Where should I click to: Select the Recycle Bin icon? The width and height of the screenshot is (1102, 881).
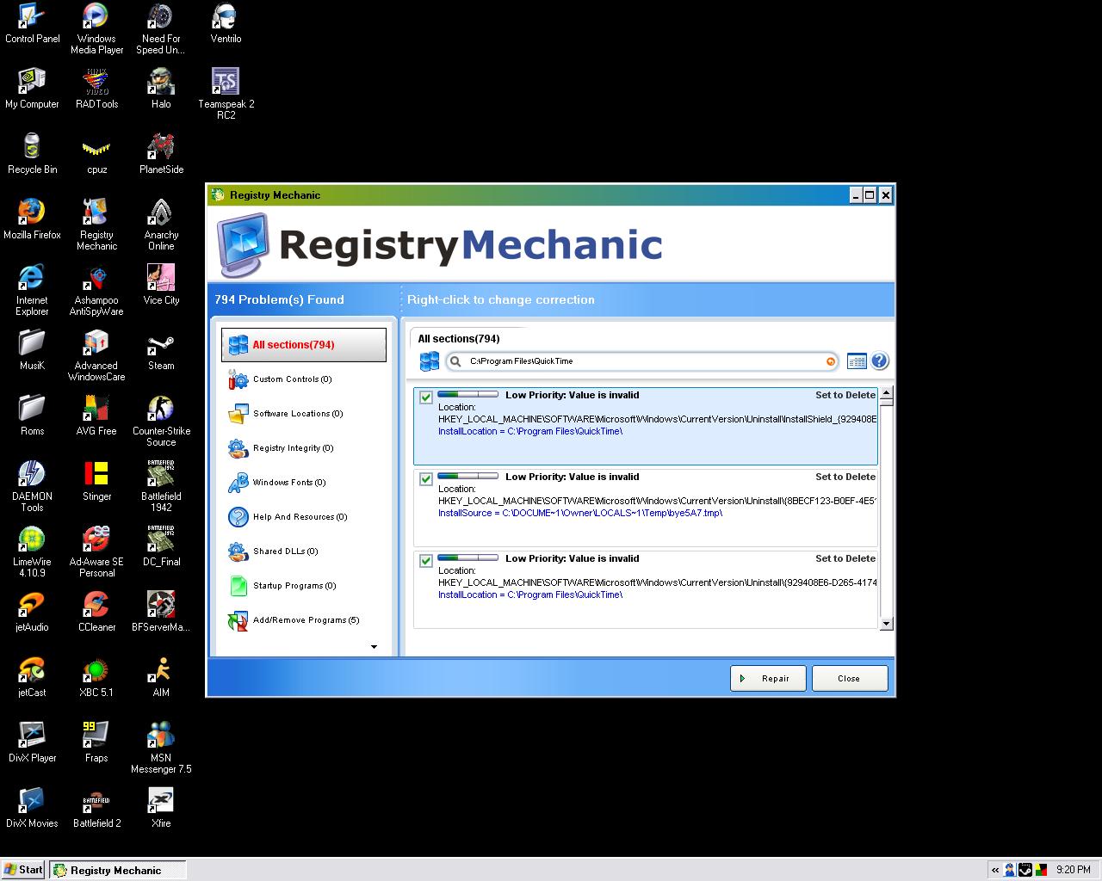click(x=32, y=154)
